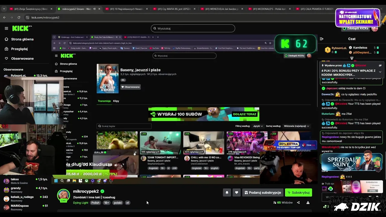Switch to 10 Najciekawszych Newsów tab

127,9
